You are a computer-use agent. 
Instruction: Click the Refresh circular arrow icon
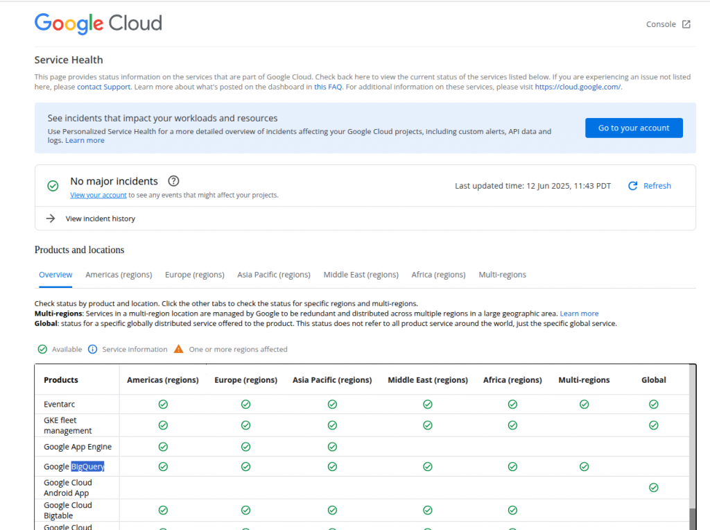point(632,186)
